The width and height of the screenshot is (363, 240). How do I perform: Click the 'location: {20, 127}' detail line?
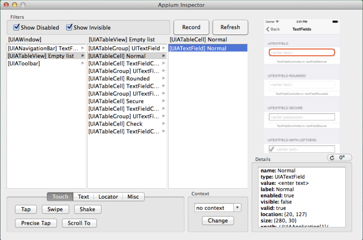point(284,214)
